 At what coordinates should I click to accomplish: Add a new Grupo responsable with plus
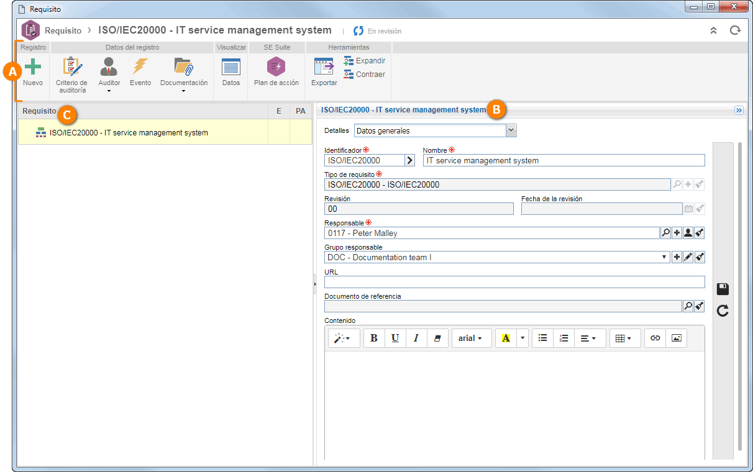pyautogui.click(x=677, y=257)
